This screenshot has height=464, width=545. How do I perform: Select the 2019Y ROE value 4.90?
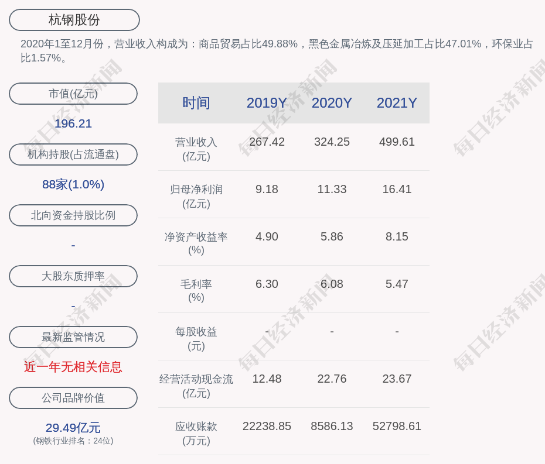267,237
